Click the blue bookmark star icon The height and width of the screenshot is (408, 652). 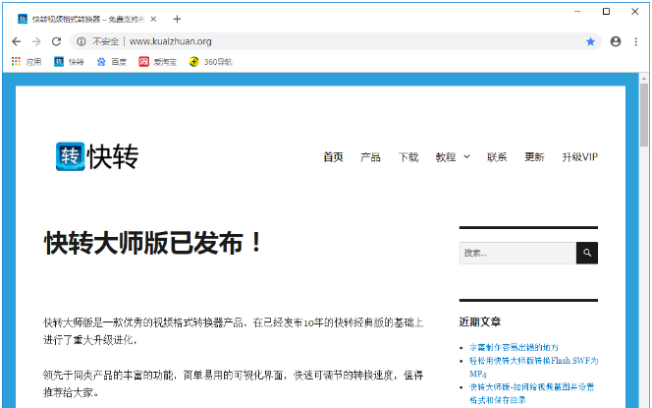point(590,41)
